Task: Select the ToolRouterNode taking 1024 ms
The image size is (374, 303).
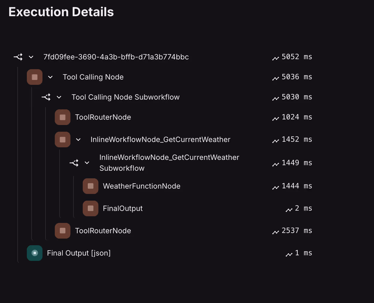Action: pyautogui.click(x=103, y=117)
